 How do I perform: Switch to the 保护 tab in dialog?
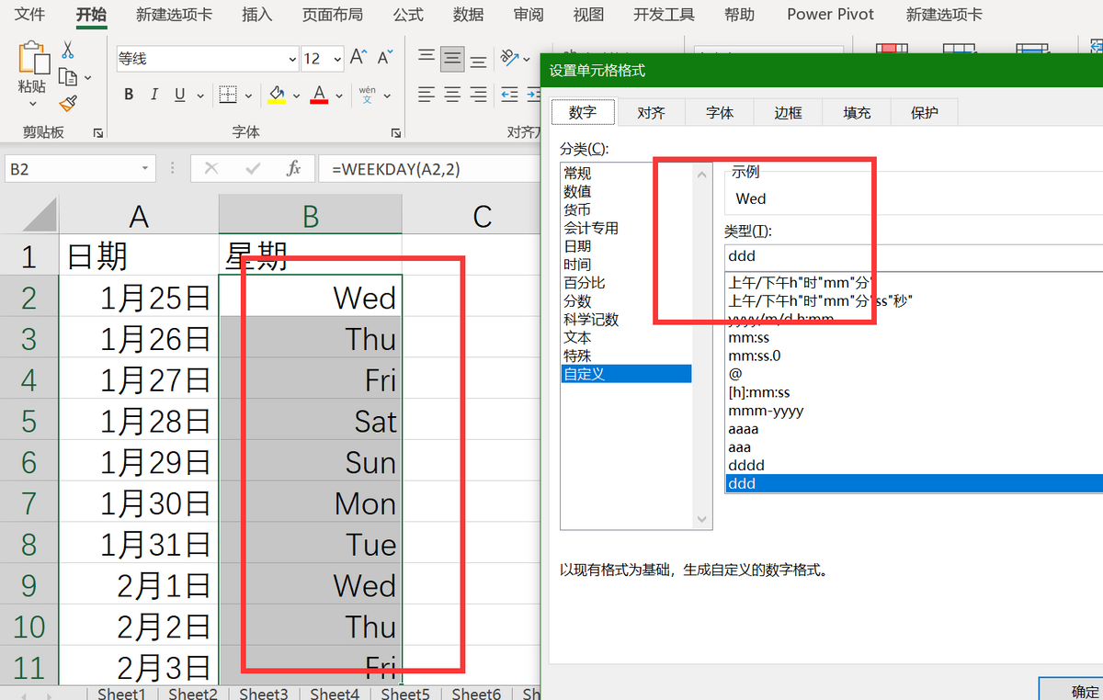point(925,112)
